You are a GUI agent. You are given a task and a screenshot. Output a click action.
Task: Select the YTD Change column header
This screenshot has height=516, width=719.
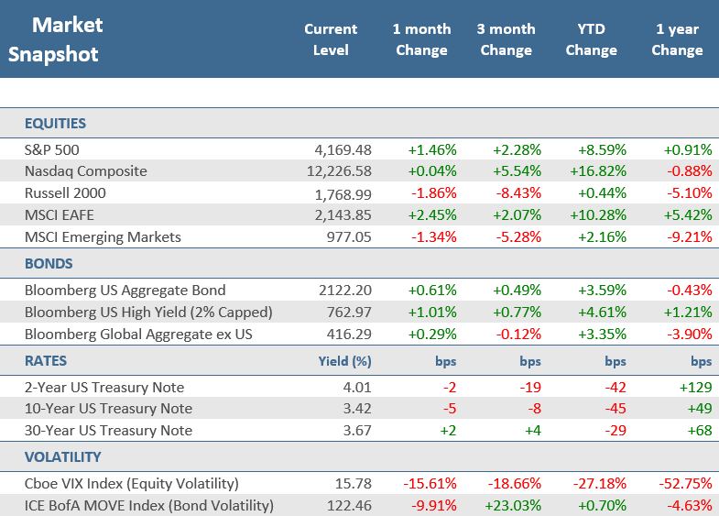click(x=592, y=39)
